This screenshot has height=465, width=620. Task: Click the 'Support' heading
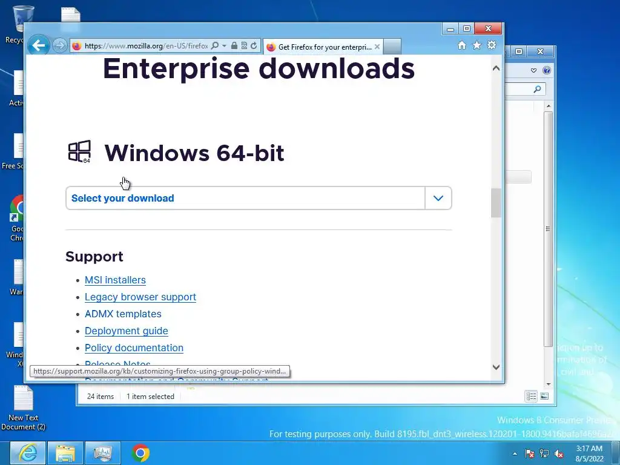[94, 257]
